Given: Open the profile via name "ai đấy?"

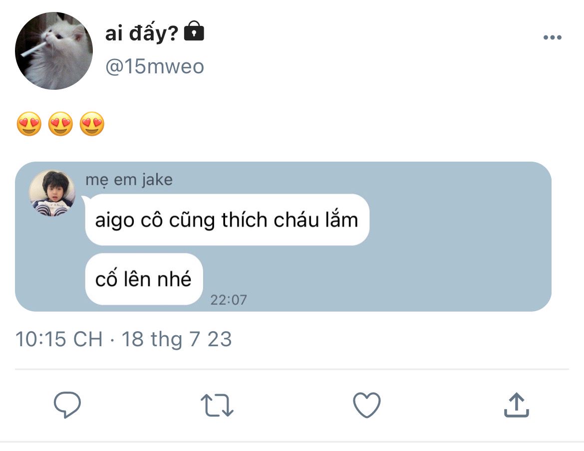Looking at the screenshot, I should coord(142,33).
